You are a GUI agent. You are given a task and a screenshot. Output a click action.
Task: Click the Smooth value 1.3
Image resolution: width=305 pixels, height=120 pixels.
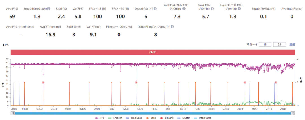click(37, 17)
